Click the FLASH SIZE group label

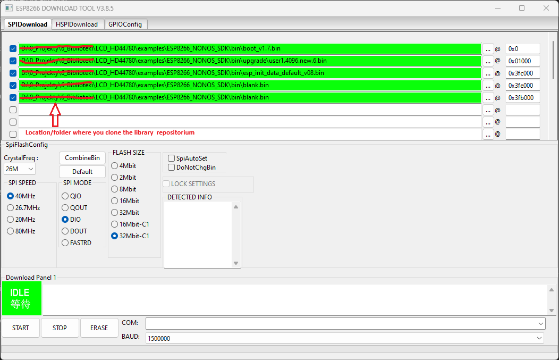coord(129,153)
